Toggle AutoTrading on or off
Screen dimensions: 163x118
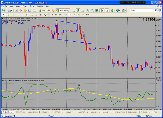(63, 10)
